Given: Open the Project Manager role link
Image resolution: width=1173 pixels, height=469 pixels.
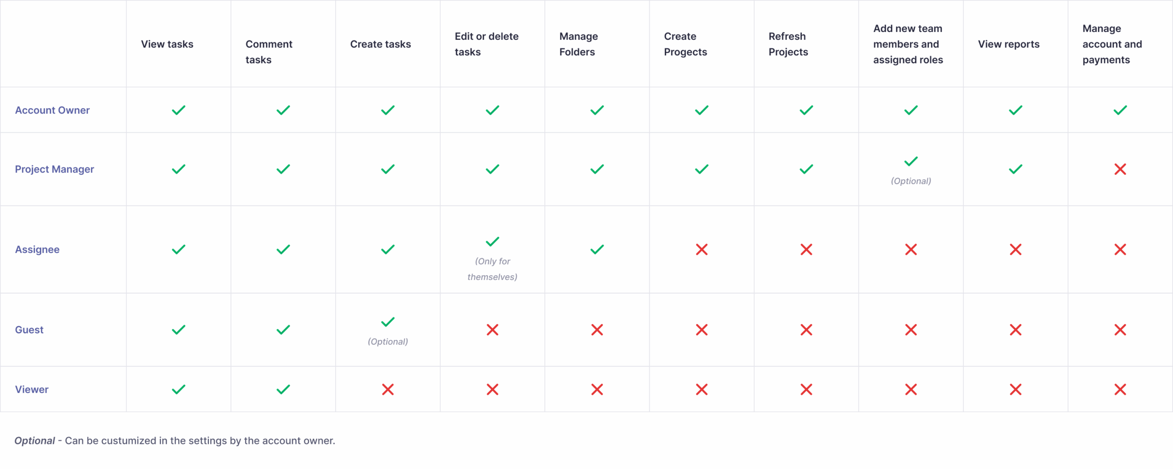Looking at the screenshot, I should 54,169.
